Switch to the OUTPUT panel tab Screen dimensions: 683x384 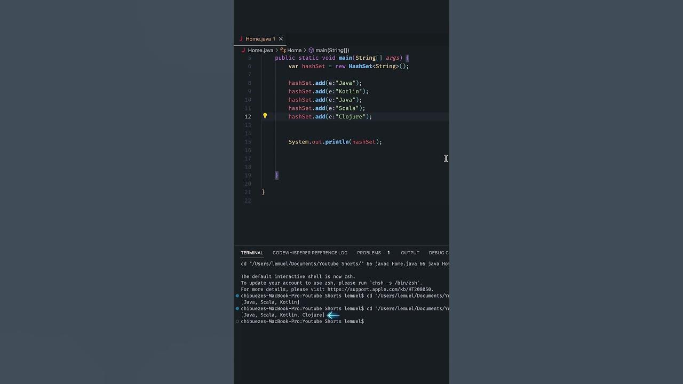coord(410,253)
